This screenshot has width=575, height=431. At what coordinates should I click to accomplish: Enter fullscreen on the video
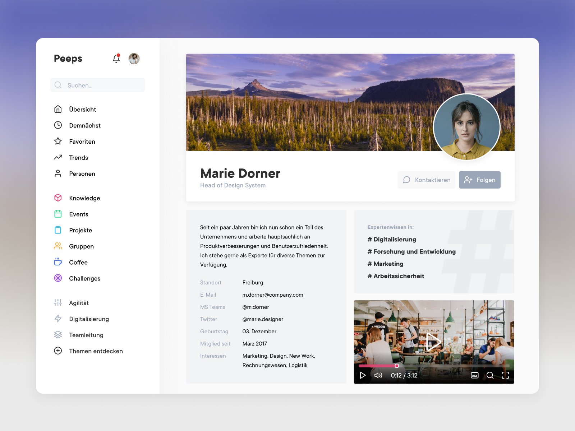tap(505, 375)
